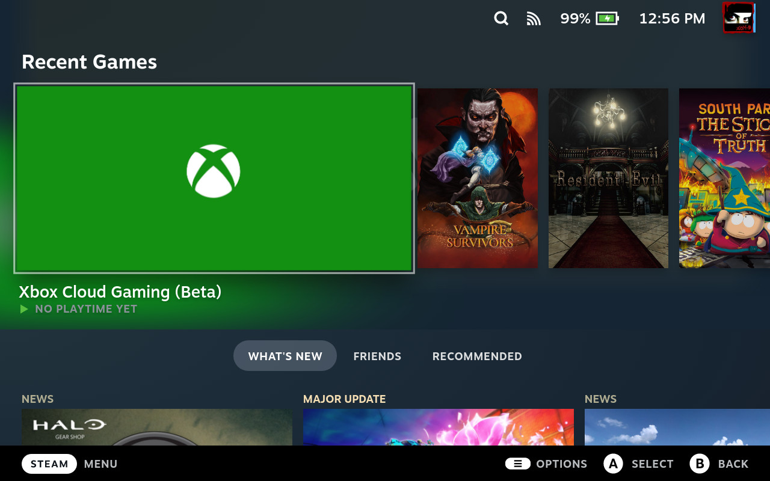Click Xbox Cloud Gaming (Beta) title
The image size is (770, 481).
click(120, 292)
